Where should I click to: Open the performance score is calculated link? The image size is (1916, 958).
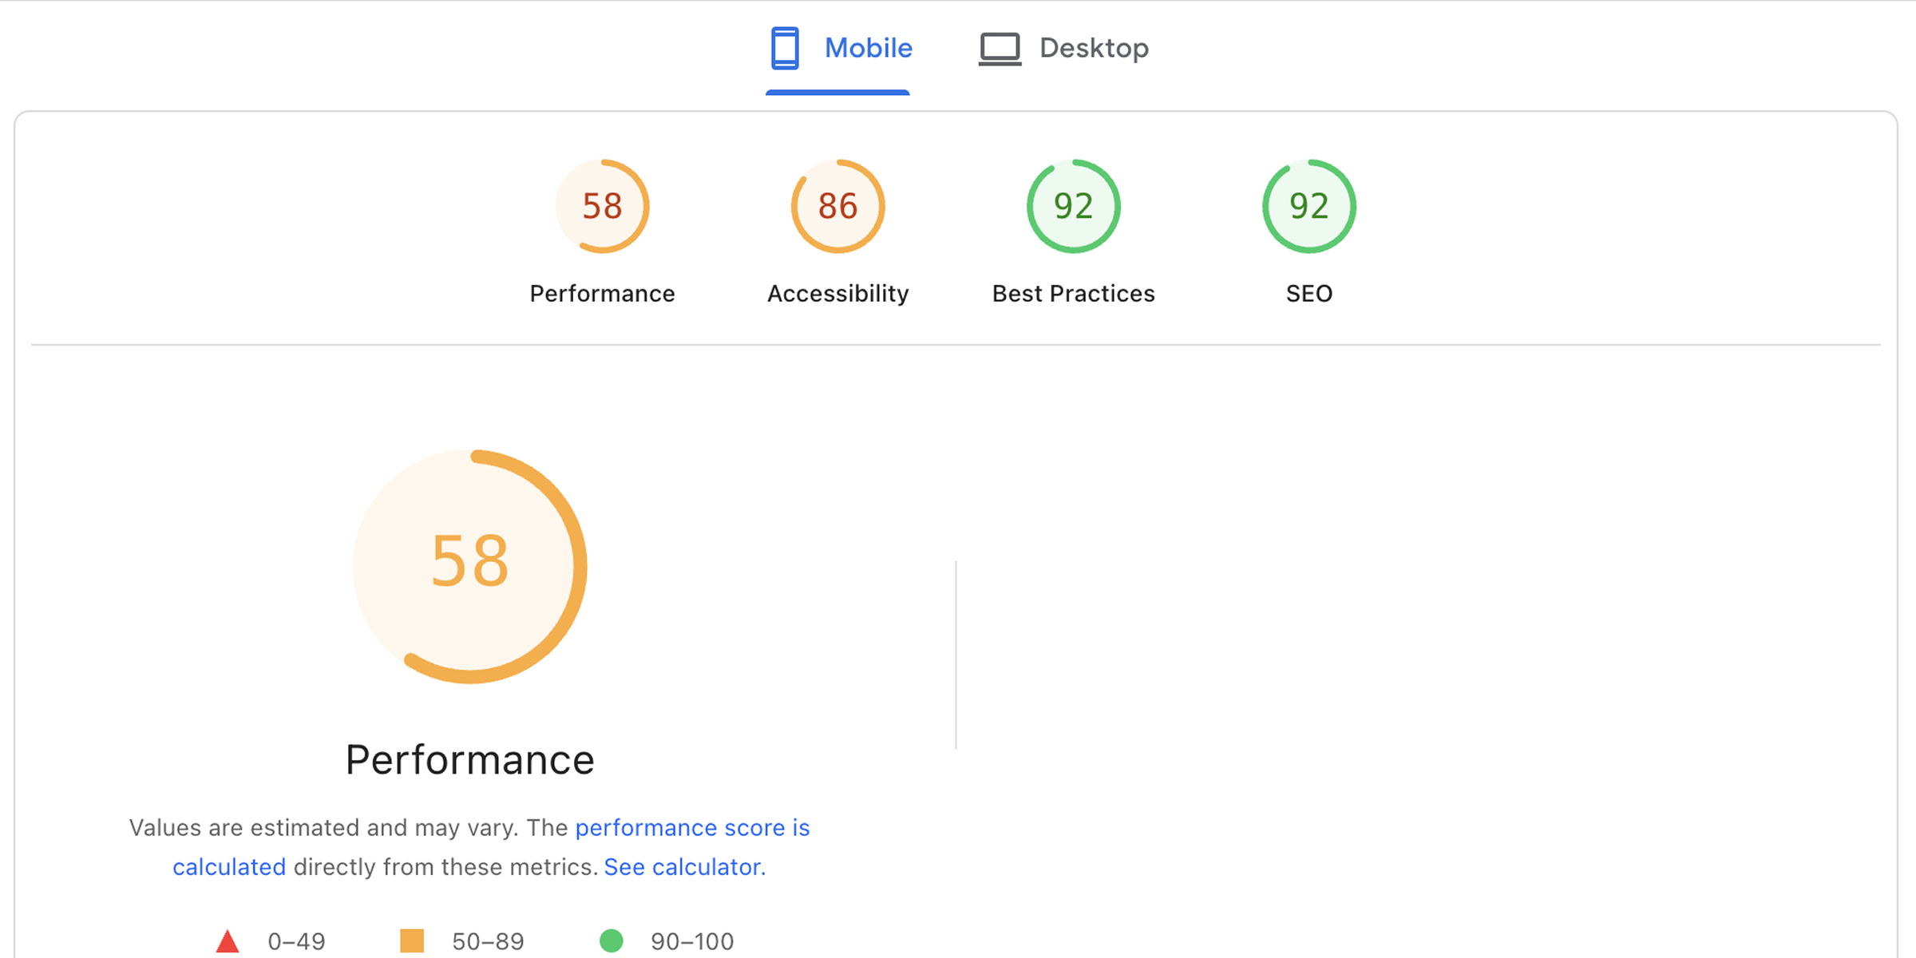693,828
